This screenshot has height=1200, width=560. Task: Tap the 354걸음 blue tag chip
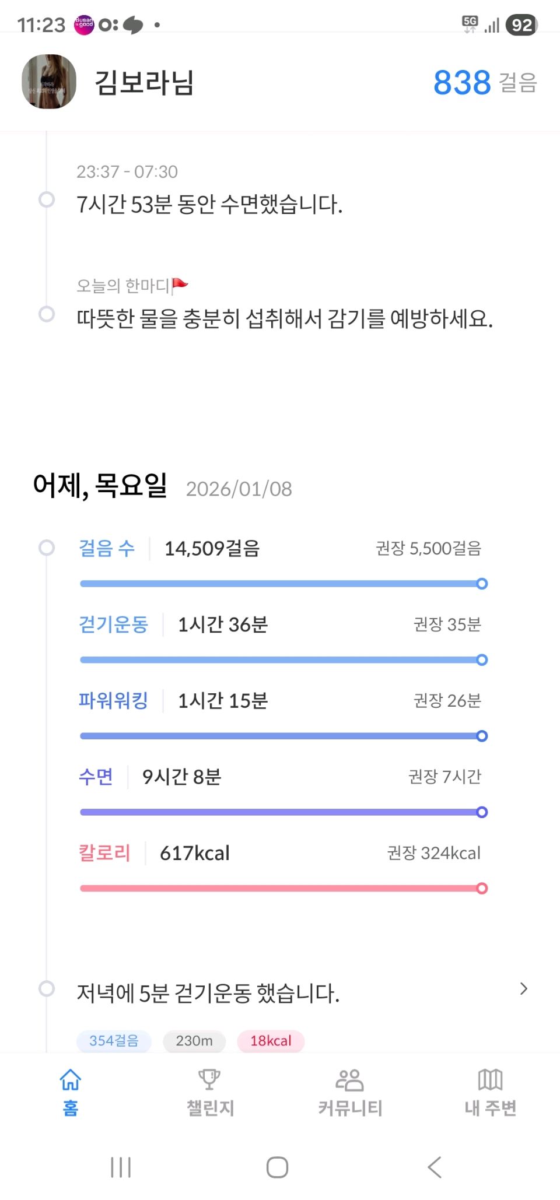tap(114, 1041)
